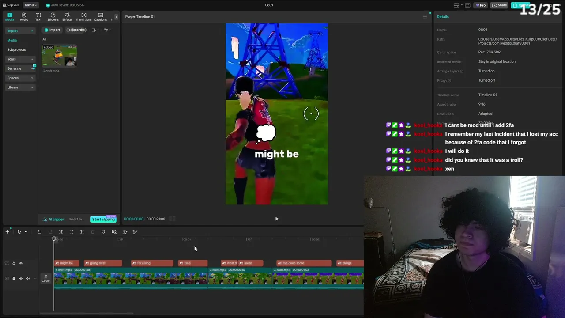Switch to the Media tab
The width and height of the screenshot is (565, 318).
pos(9,17)
